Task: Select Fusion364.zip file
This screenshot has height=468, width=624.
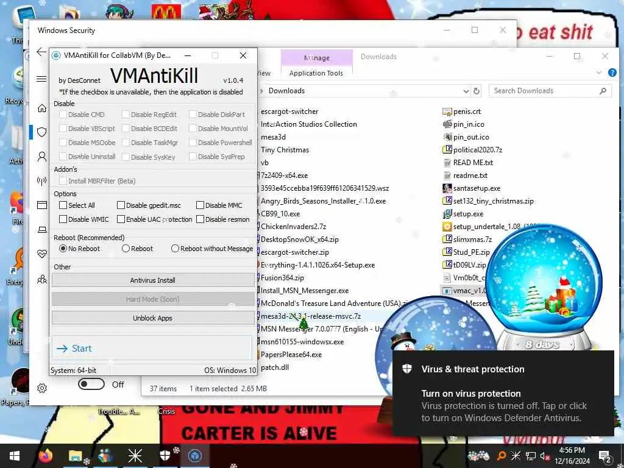Action: [x=282, y=278]
